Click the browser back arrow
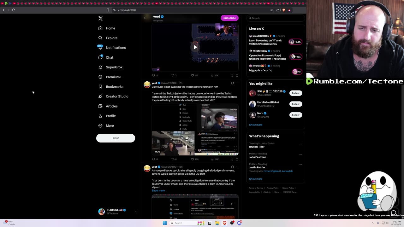Screen dimensions: 404x227 coord(4,10)
